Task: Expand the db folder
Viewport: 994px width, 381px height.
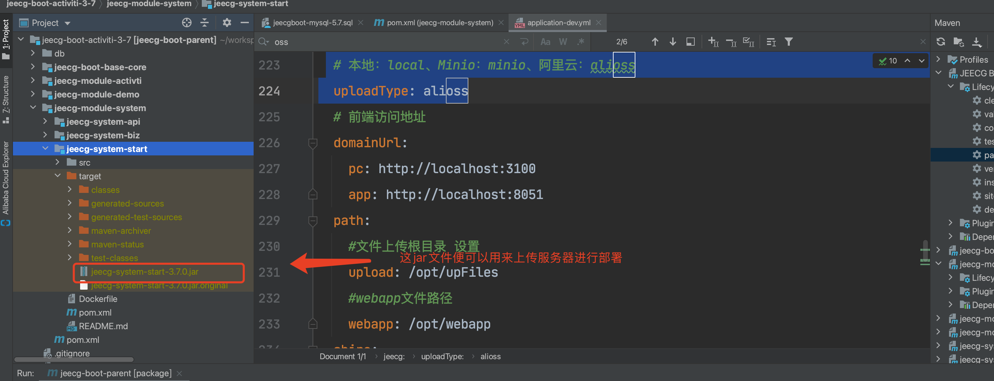Action: click(x=33, y=53)
